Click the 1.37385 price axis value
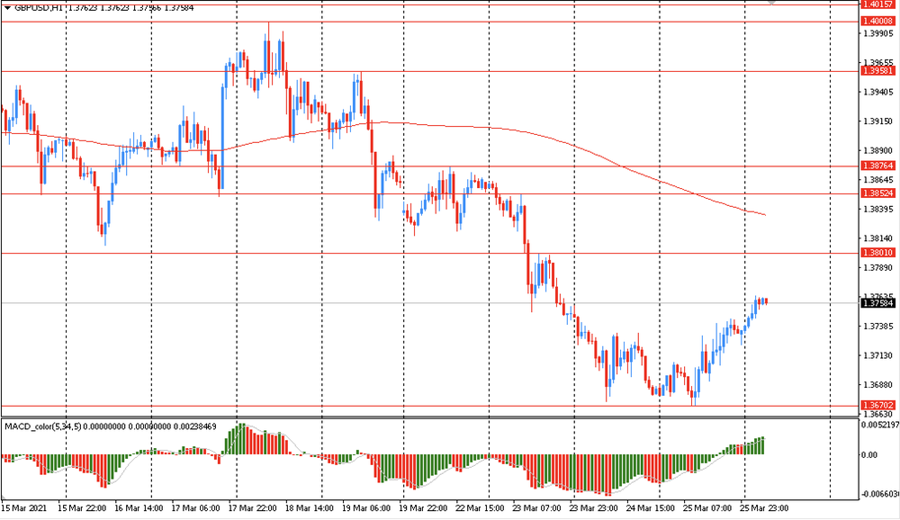The width and height of the screenshot is (900, 520). 878,326
